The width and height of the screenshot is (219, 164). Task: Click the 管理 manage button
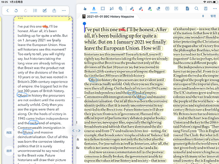point(213,16)
